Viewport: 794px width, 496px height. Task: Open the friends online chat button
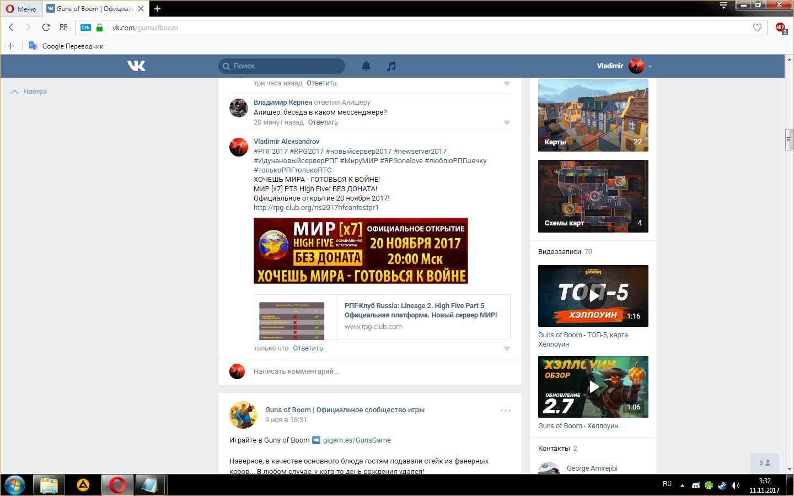coord(765,463)
